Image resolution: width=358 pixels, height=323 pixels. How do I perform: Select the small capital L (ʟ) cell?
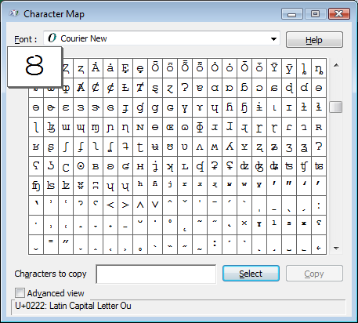pos(185,166)
